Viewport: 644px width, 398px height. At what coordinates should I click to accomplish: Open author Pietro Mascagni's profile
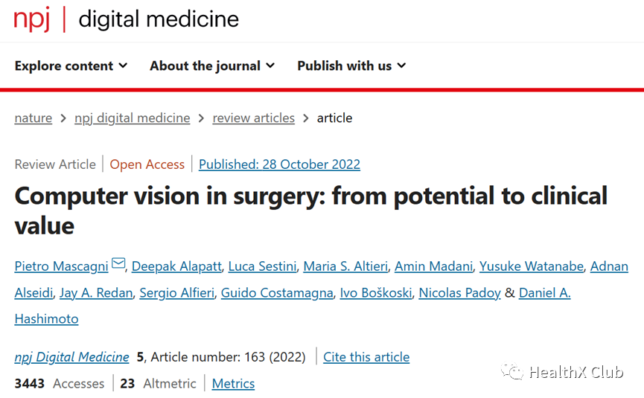[61, 266]
